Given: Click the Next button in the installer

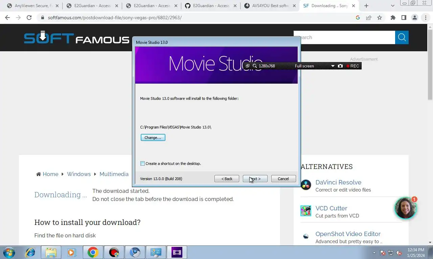Looking at the screenshot, I should pyautogui.click(x=255, y=179).
